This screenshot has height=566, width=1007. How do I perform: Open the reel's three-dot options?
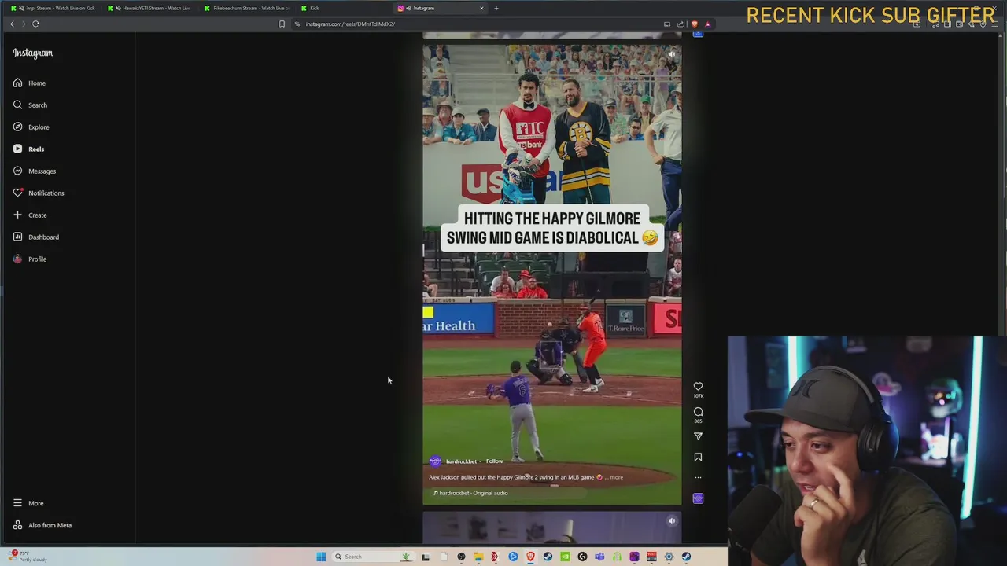point(698,477)
